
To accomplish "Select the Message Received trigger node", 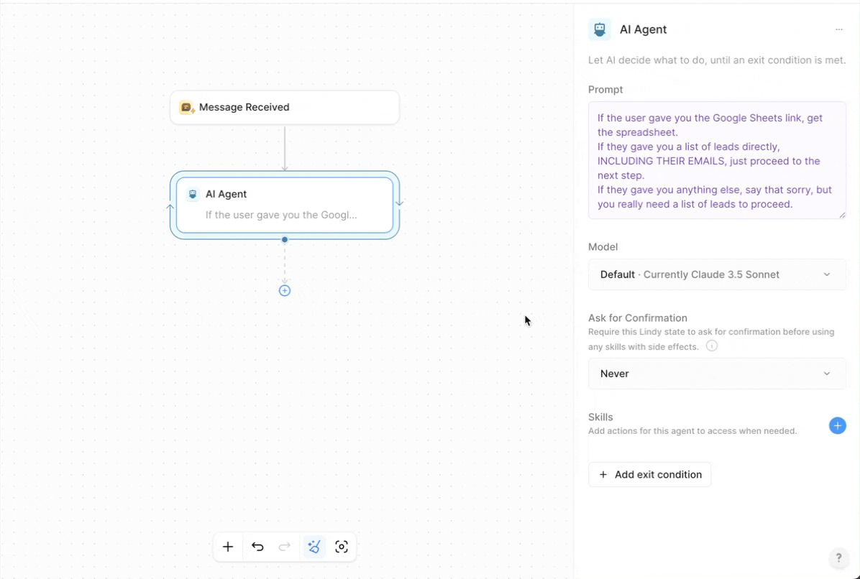I will (x=285, y=107).
